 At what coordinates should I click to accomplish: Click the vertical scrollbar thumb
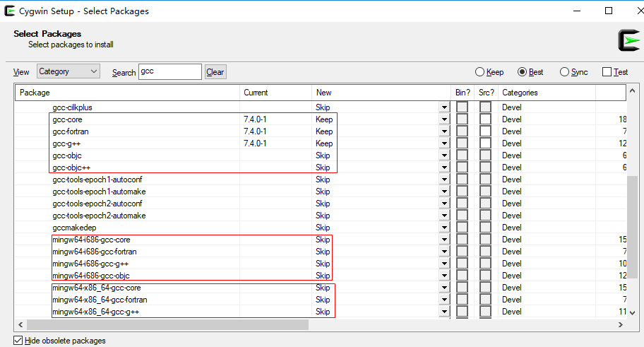point(633,227)
